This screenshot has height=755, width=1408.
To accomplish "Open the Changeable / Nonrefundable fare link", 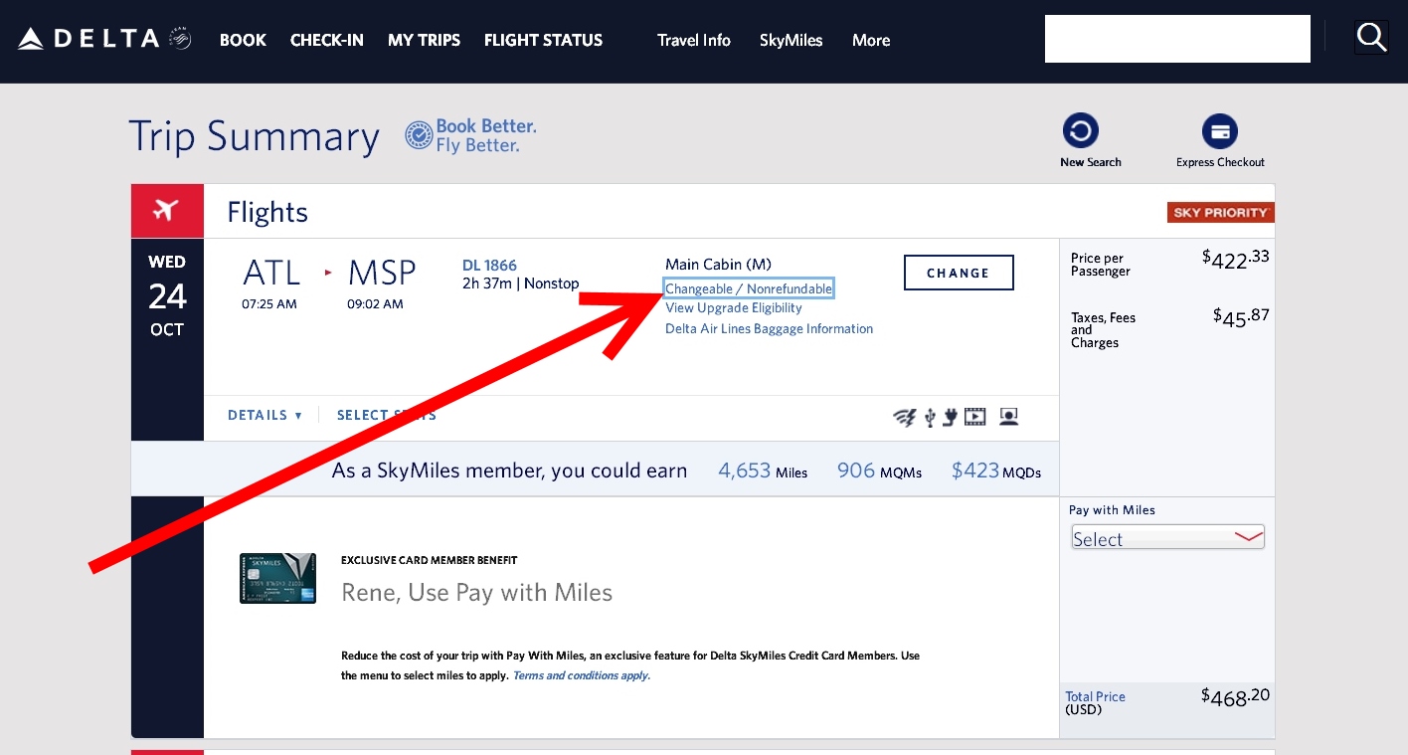I will 748,288.
